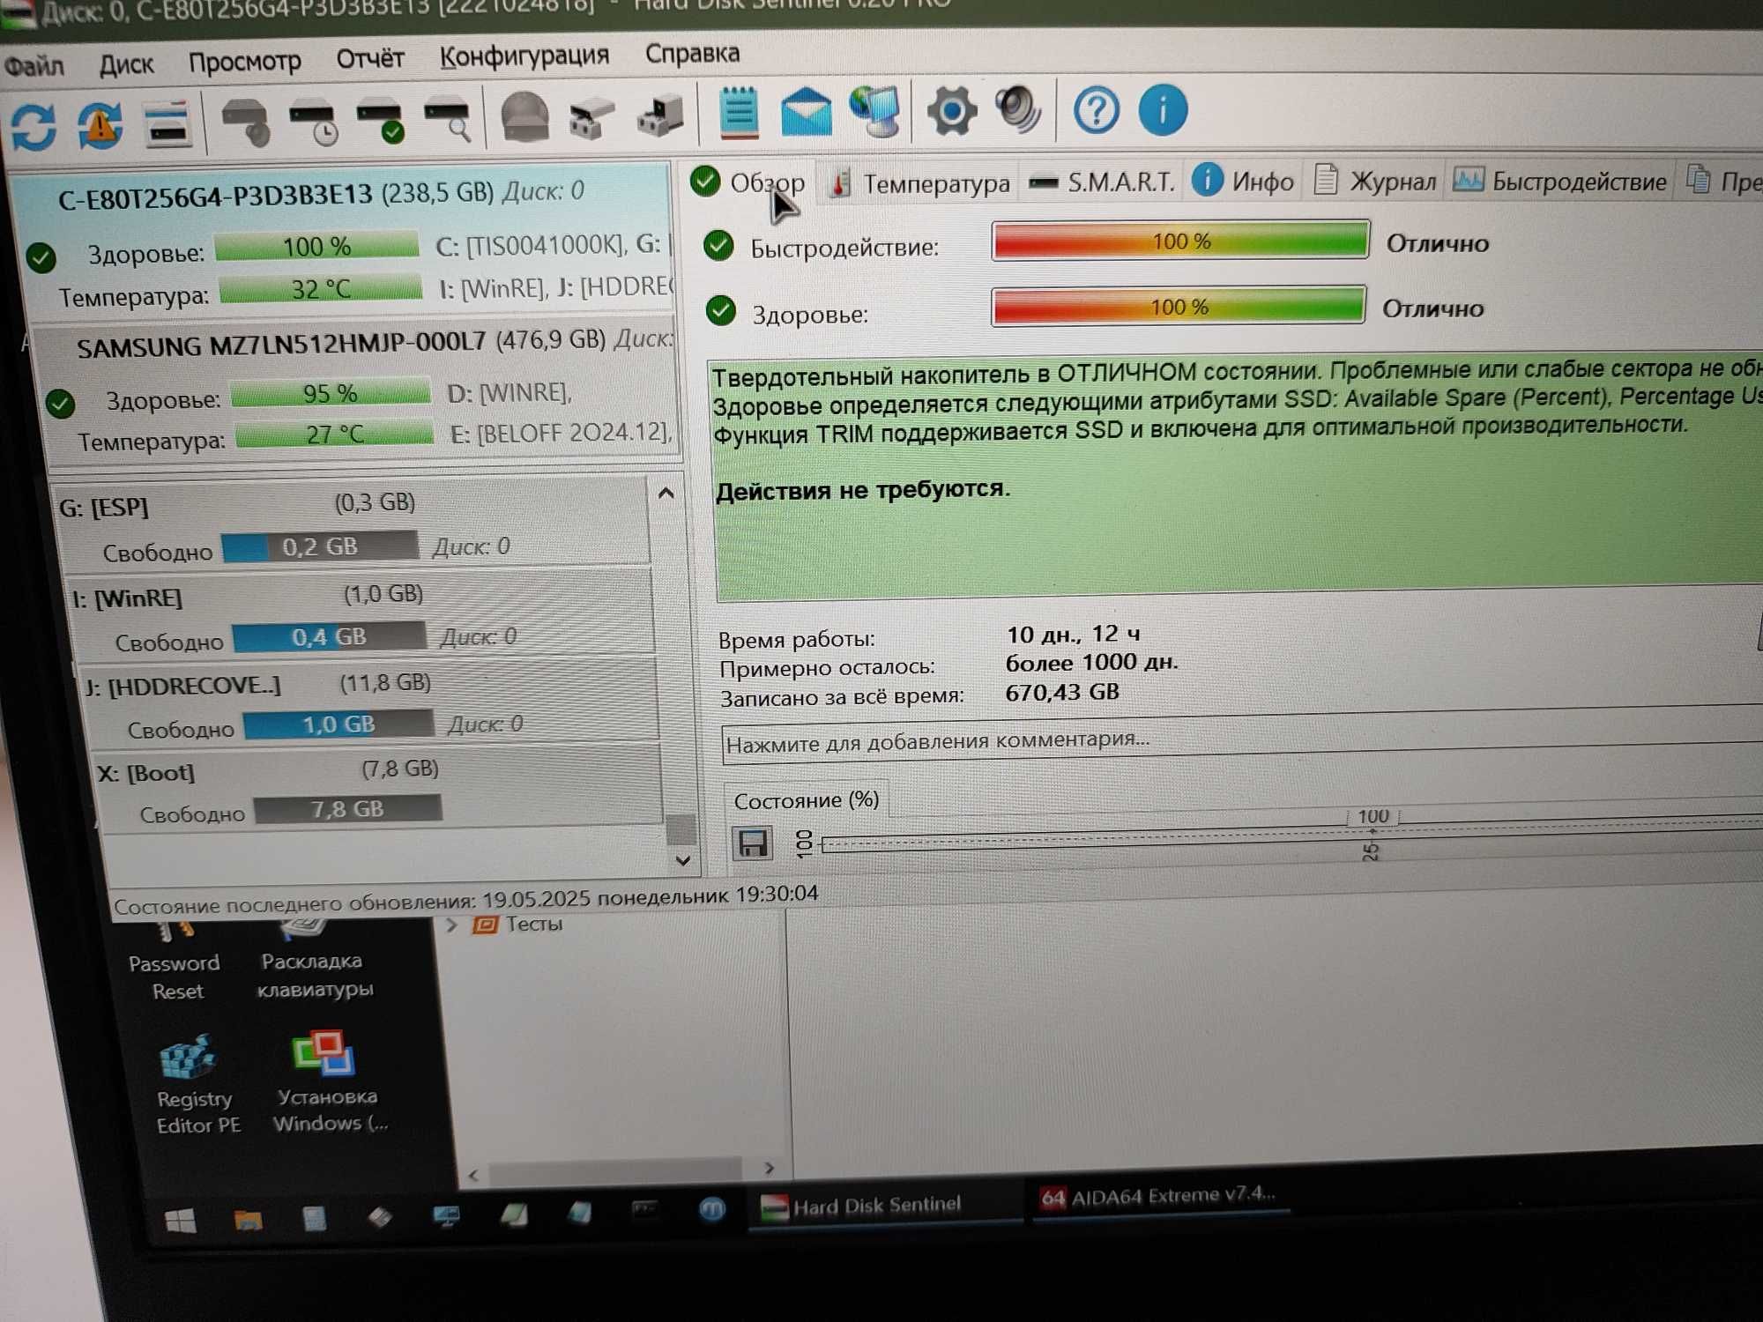Click the blue round taskbar icon

[x=712, y=1209]
